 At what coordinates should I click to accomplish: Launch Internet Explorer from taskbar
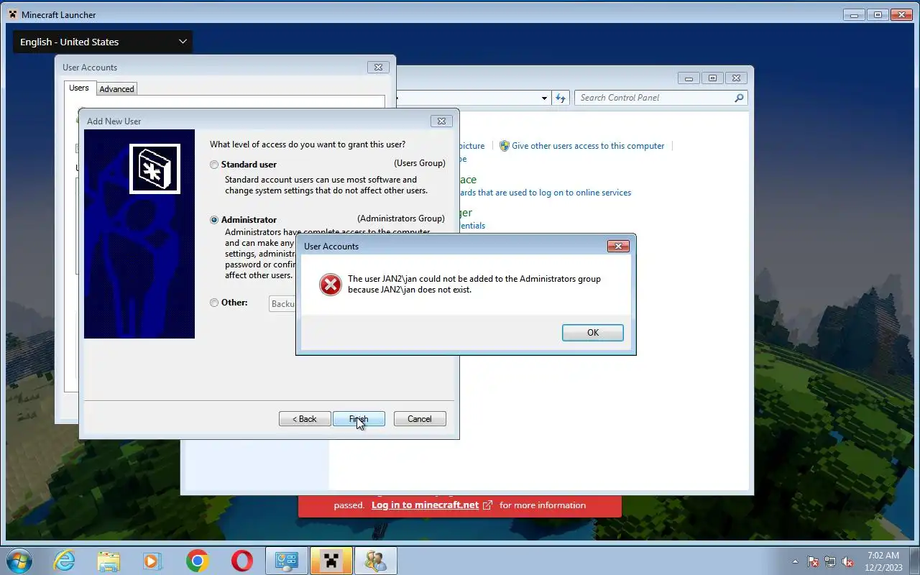click(65, 561)
